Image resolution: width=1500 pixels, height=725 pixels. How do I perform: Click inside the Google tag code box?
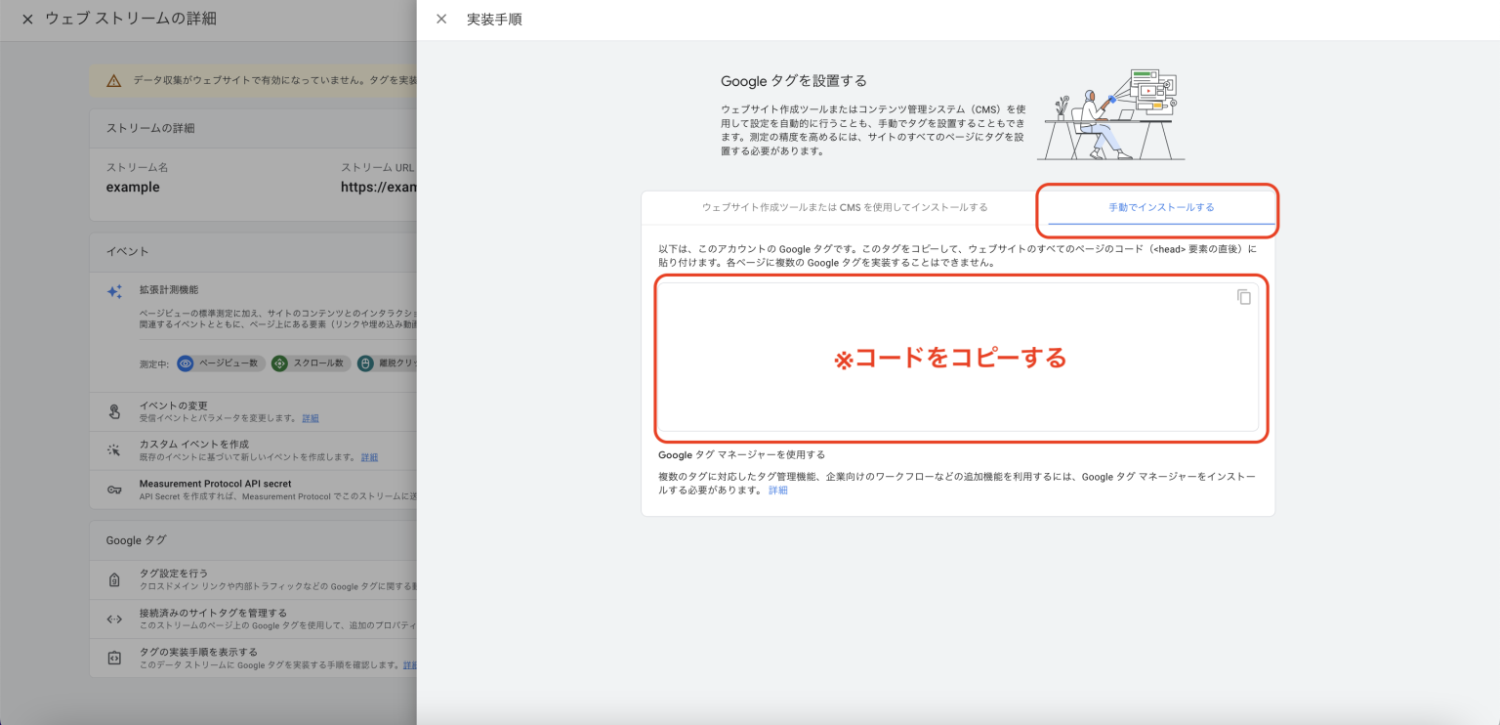coord(962,360)
